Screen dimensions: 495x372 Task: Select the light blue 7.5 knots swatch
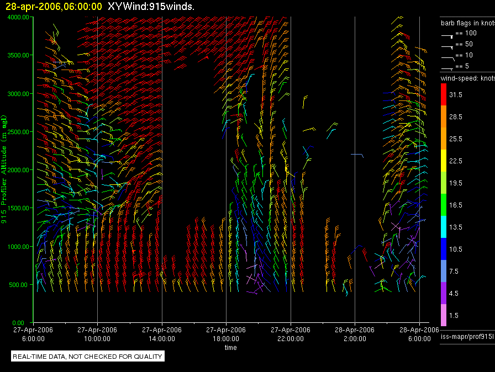[x=444, y=270]
